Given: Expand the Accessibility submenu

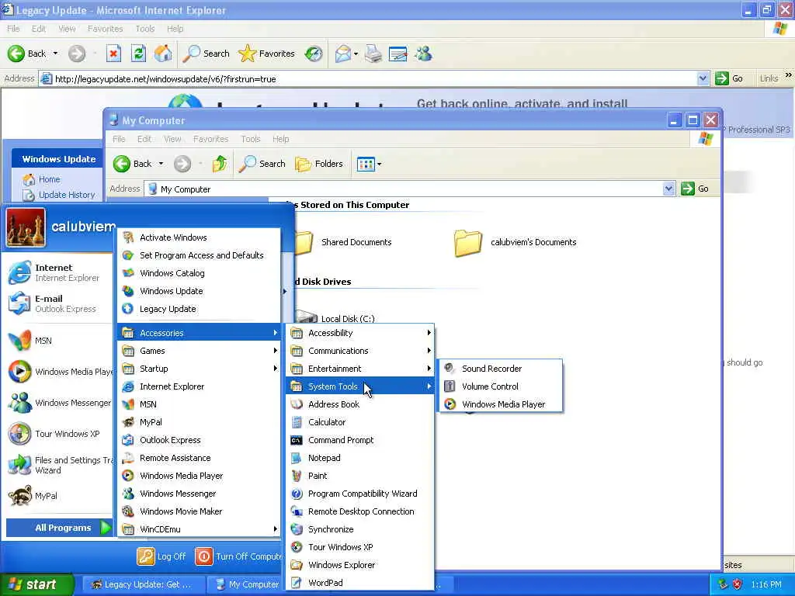Looking at the screenshot, I should click(360, 332).
